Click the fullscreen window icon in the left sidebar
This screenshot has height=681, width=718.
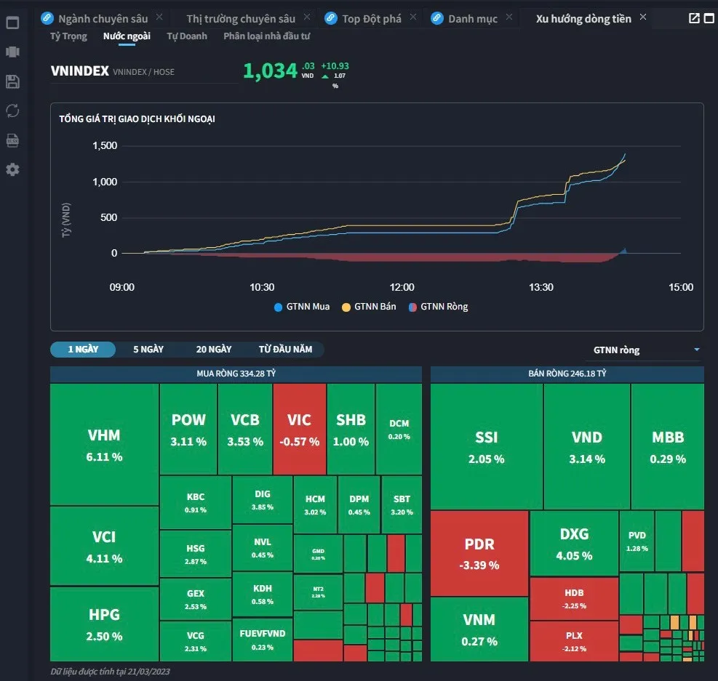pos(12,23)
